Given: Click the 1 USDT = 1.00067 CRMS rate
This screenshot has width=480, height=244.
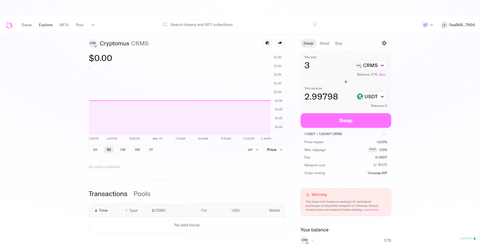Looking at the screenshot, I should coord(323,134).
